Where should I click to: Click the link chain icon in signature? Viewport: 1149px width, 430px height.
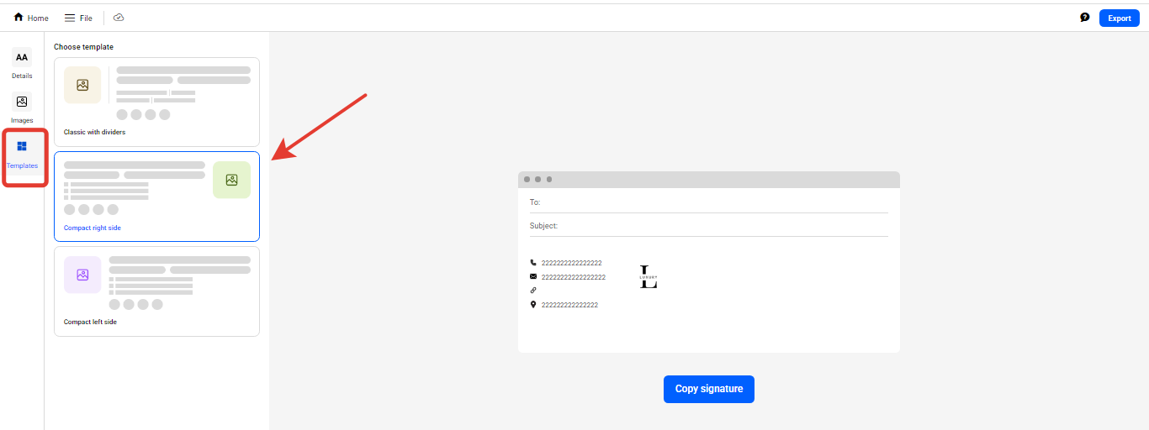(533, 290)
